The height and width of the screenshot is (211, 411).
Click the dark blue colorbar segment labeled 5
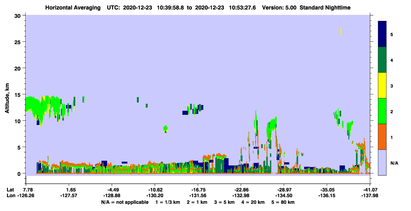point(382,34)
